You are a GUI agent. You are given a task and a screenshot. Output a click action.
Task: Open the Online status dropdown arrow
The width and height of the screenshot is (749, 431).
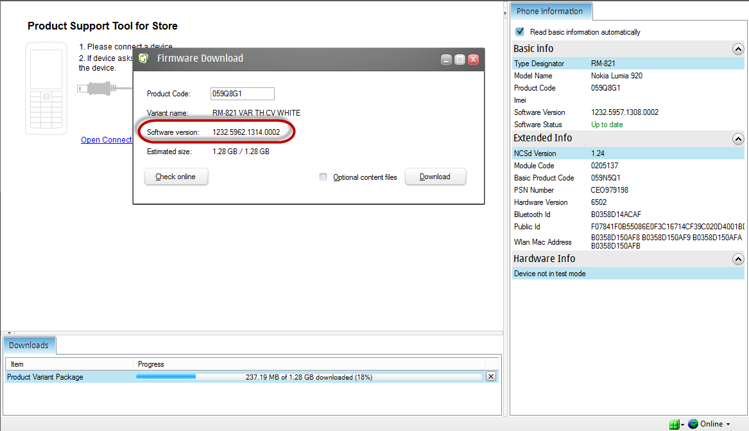pyautogui.click(x=728, y=425)
